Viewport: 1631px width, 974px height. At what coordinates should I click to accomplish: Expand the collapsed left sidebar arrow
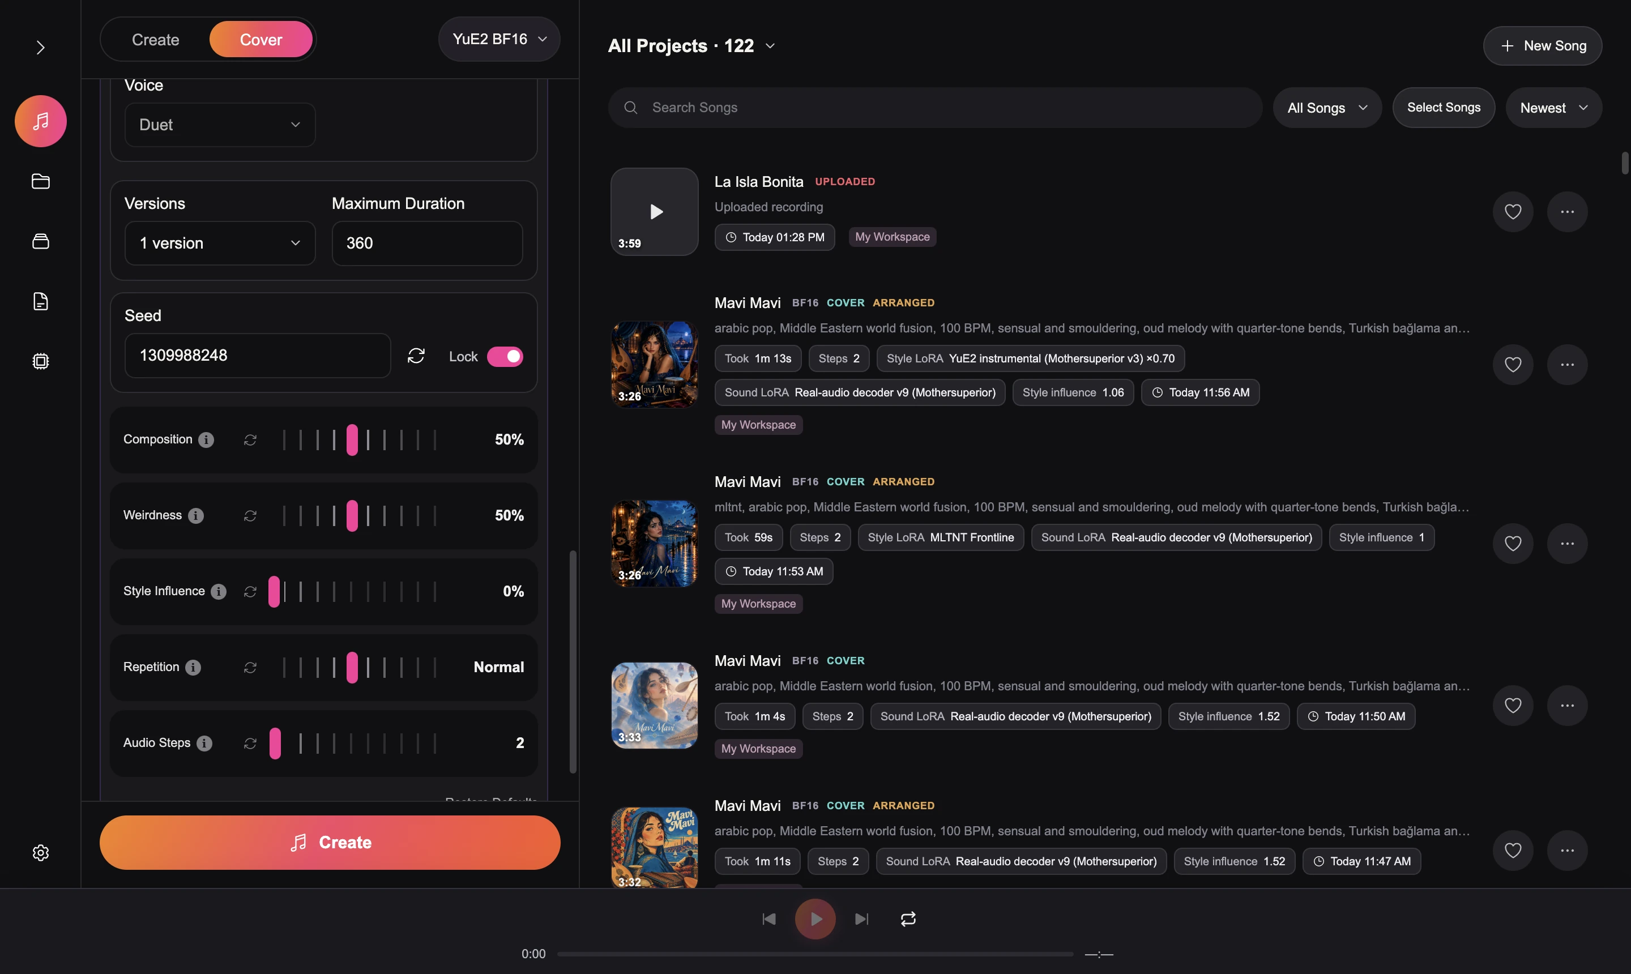[41, 47]
